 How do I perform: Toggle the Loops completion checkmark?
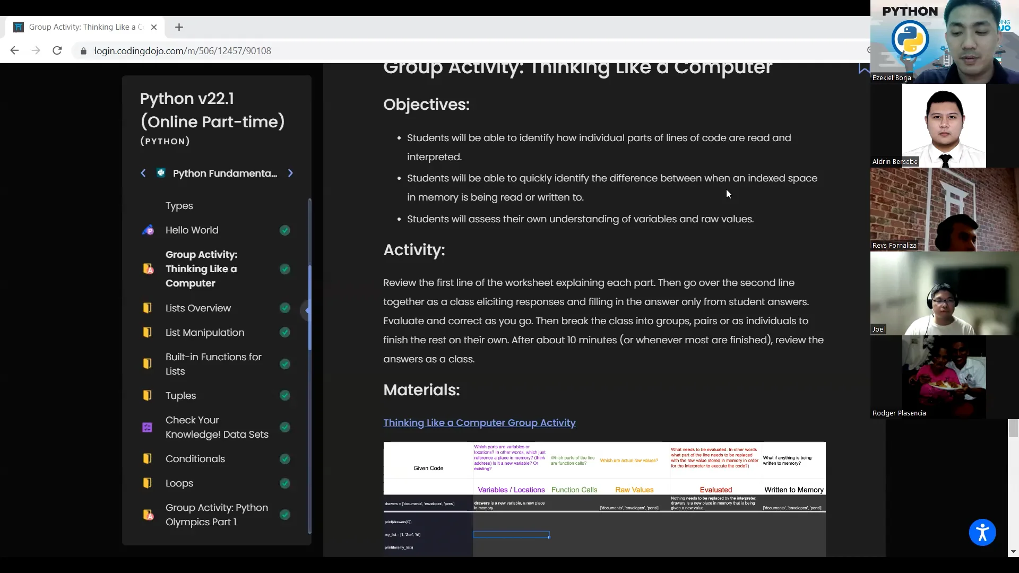click(x=285, y=483)
